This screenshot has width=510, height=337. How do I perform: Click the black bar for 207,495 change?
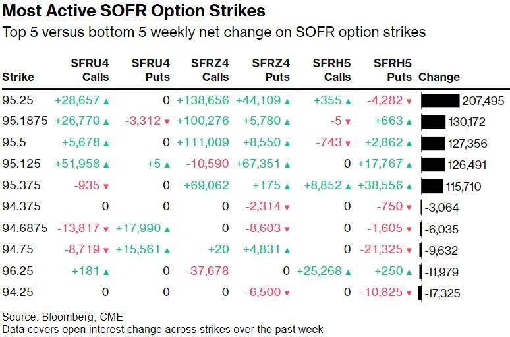[x=439, y=101]
